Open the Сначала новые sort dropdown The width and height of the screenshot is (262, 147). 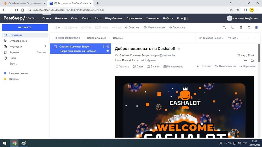(x=211, y=38)
